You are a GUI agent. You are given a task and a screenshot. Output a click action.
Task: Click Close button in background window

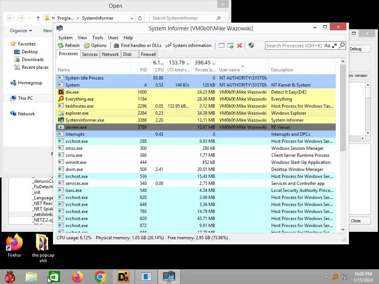point(359,221)
